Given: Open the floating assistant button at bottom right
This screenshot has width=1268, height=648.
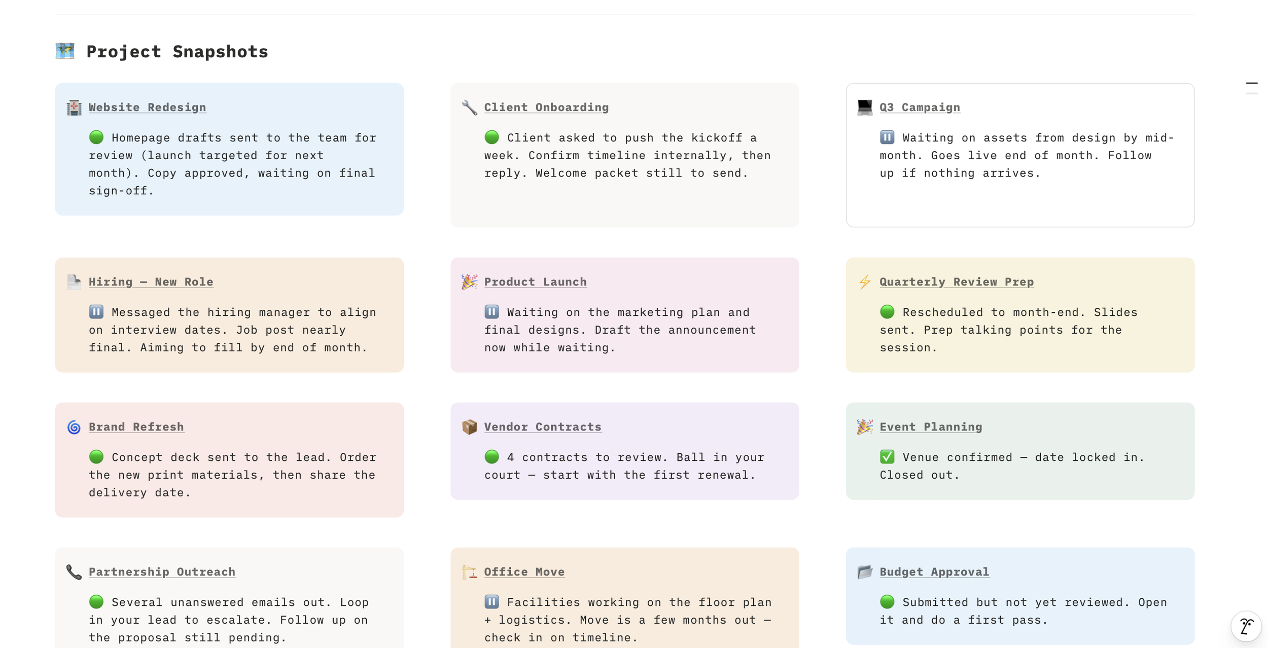Looking at the screenshot, I should (1246, 627).
